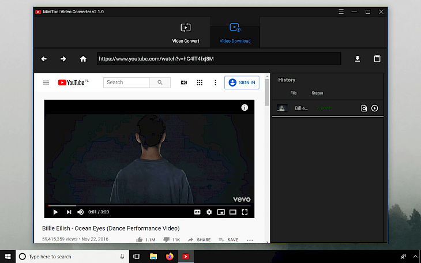The height and width of the screenshot is (263, 421).
Task: Expand hidden system tray icons
Action: tap(416, 257)
